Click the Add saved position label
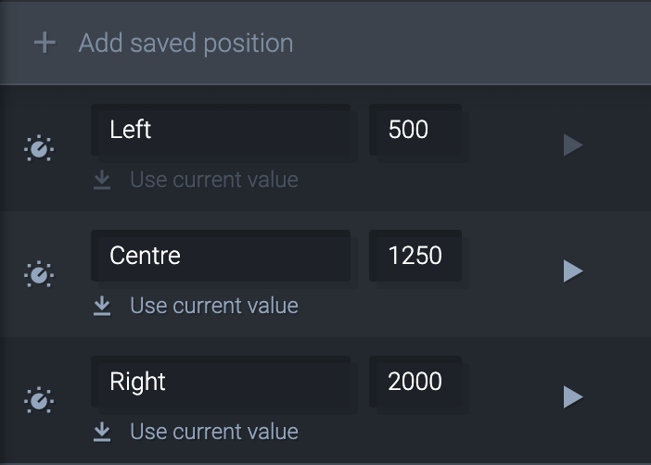Screen dimensions: 651x465 (186, 44)
